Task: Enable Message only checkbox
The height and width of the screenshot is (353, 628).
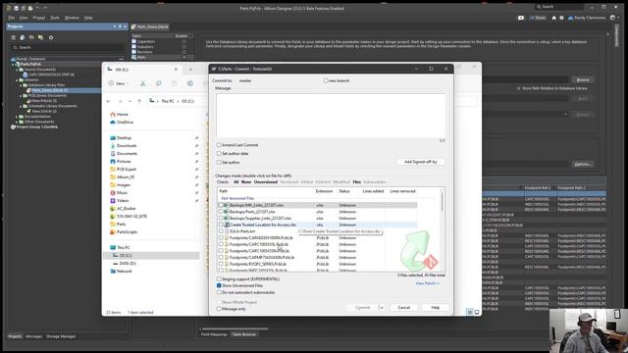Action: pos(219,309)
